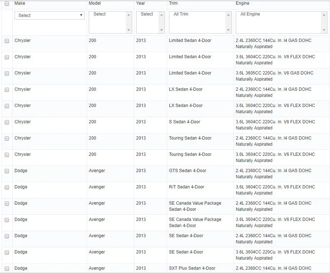Choose All Trim in Trim list box
Screen dimensions: 330x273
coord(181,14)
